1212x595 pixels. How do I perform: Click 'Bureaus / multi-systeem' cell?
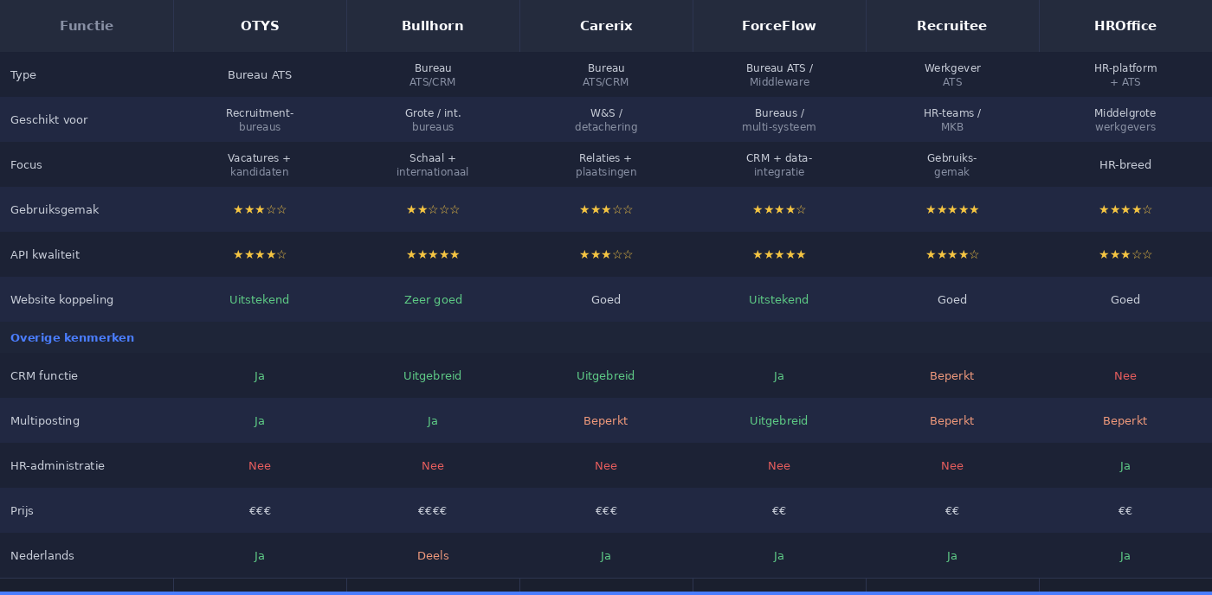(779, 120)
